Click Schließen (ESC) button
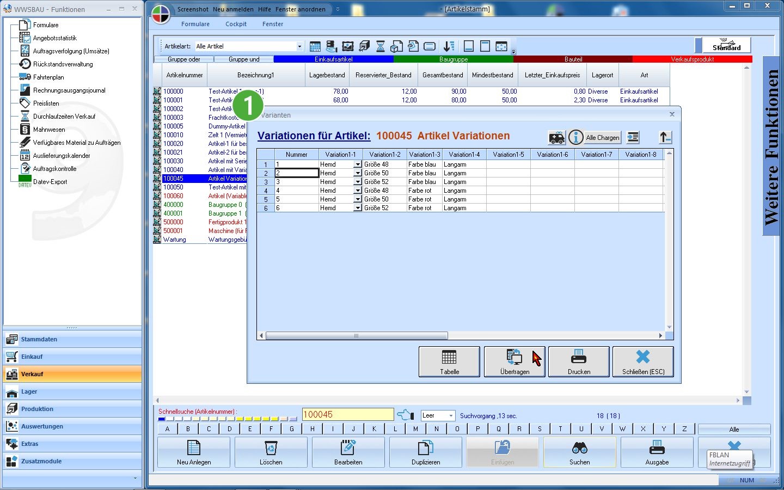This screenshot has height=490, width=784. click(x=643, y=362)
